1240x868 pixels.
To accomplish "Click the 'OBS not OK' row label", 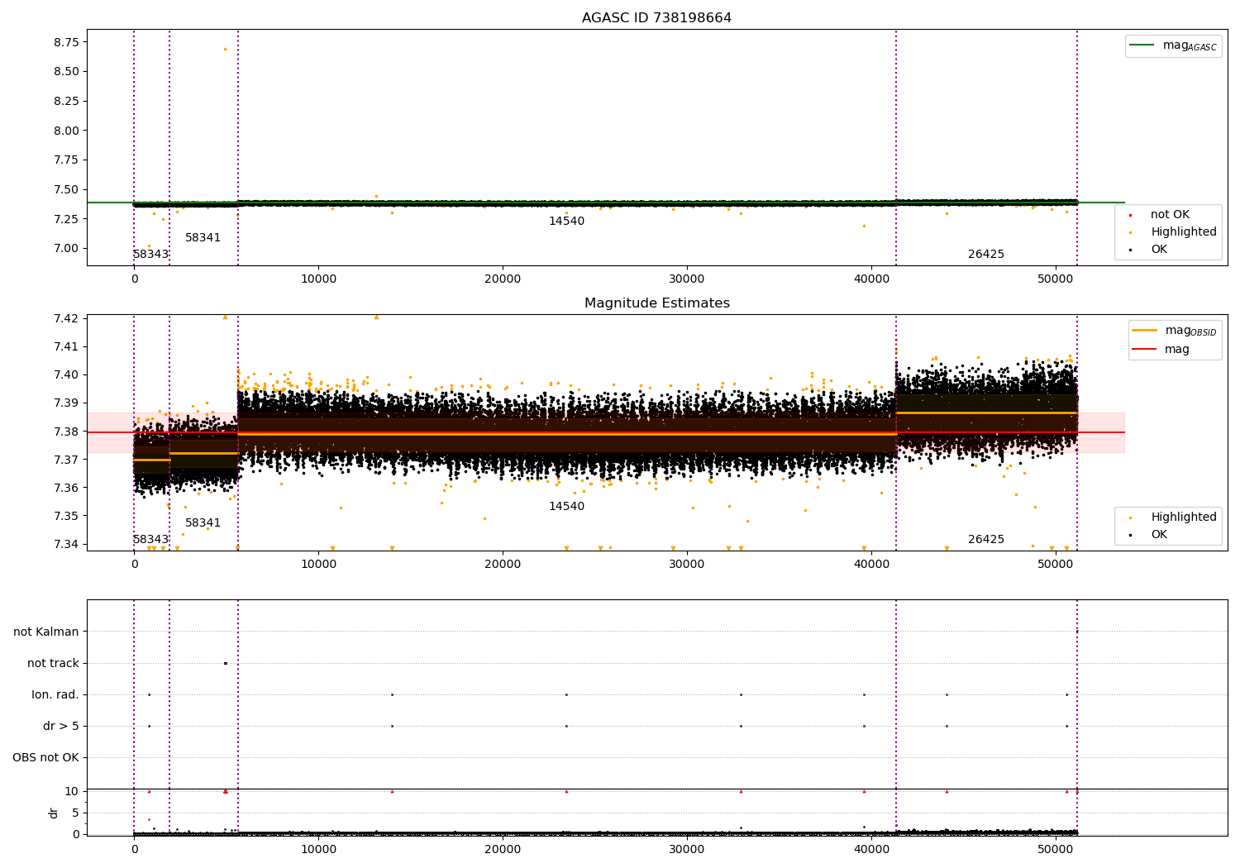I will pos(45,757).
